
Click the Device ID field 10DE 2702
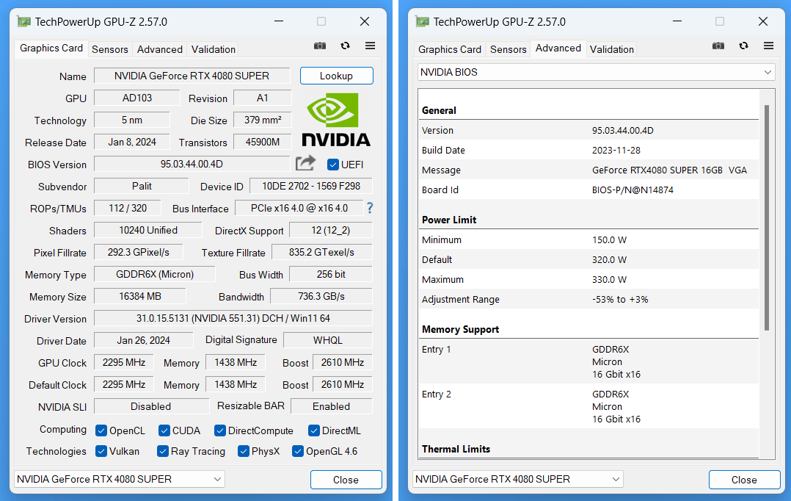coord(311,186)
